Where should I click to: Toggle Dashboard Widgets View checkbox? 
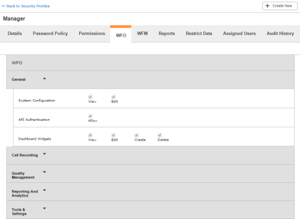[x=90, y=135]
